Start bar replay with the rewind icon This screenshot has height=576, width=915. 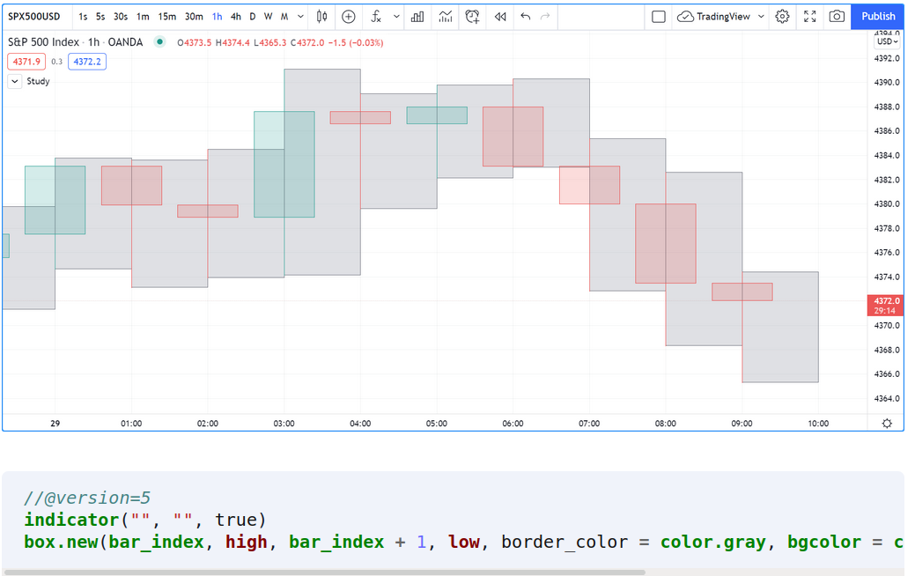pos(500,17)
